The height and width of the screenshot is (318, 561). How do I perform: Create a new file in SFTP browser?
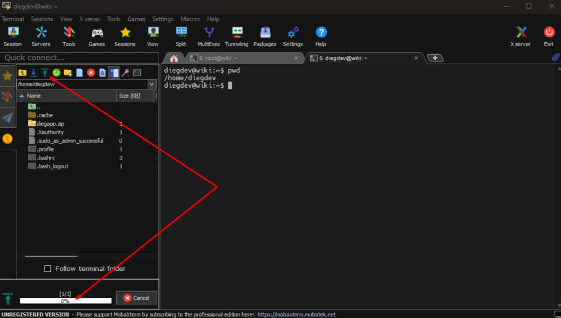coord(79,73)
